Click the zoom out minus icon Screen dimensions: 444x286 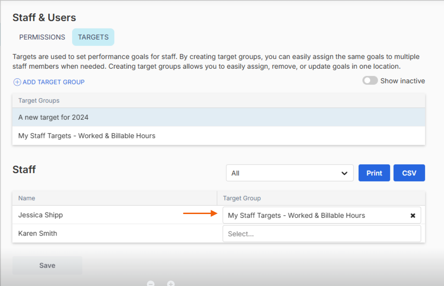[x=150, y=283]
